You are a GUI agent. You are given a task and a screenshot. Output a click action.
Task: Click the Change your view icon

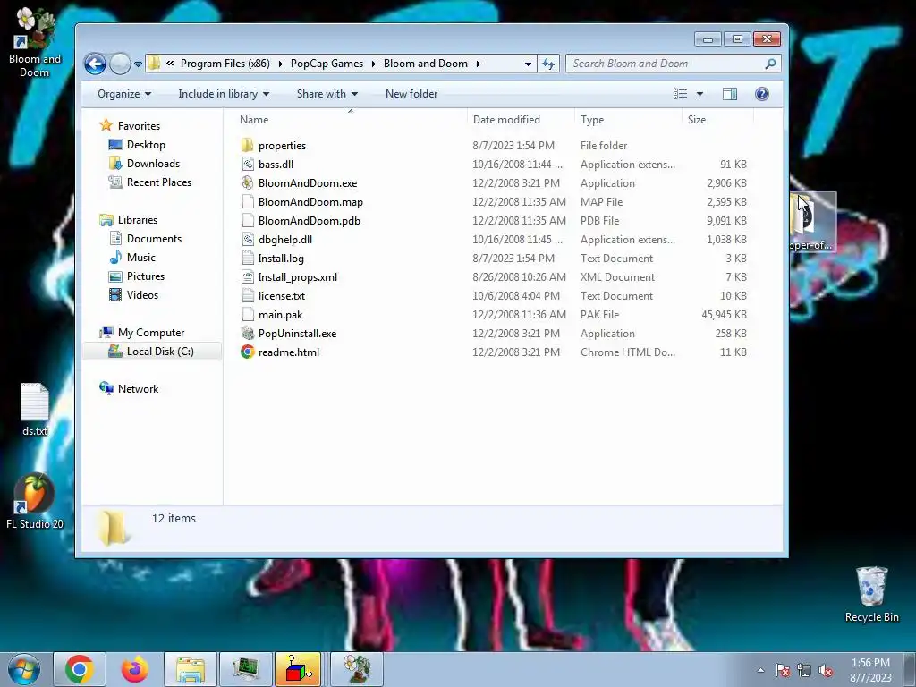coord(681,93)
